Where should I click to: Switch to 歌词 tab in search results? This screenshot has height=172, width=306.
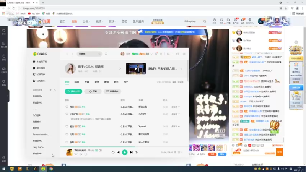107,82
